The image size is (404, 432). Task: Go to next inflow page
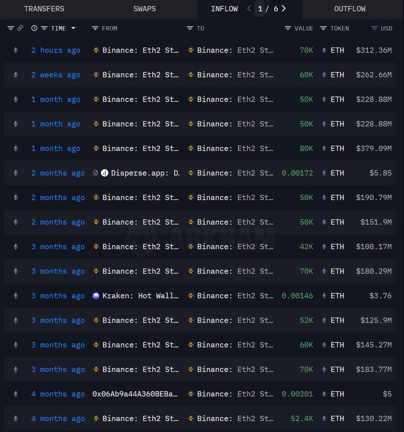point(284,8)
